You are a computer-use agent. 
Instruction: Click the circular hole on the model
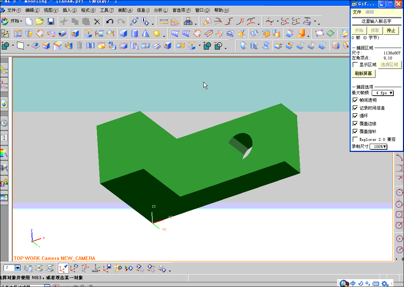[x=241, y=146]
